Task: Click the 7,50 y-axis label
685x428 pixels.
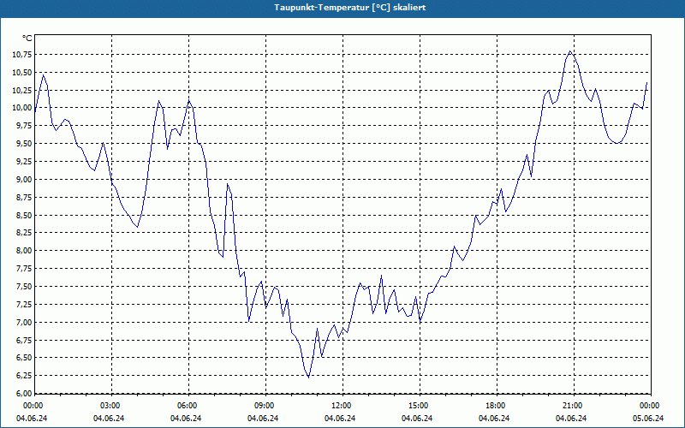Action: tap(24, 287)
